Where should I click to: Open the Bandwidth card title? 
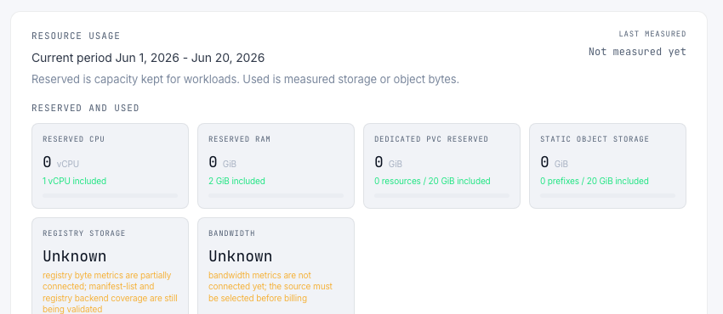point(231,233)
